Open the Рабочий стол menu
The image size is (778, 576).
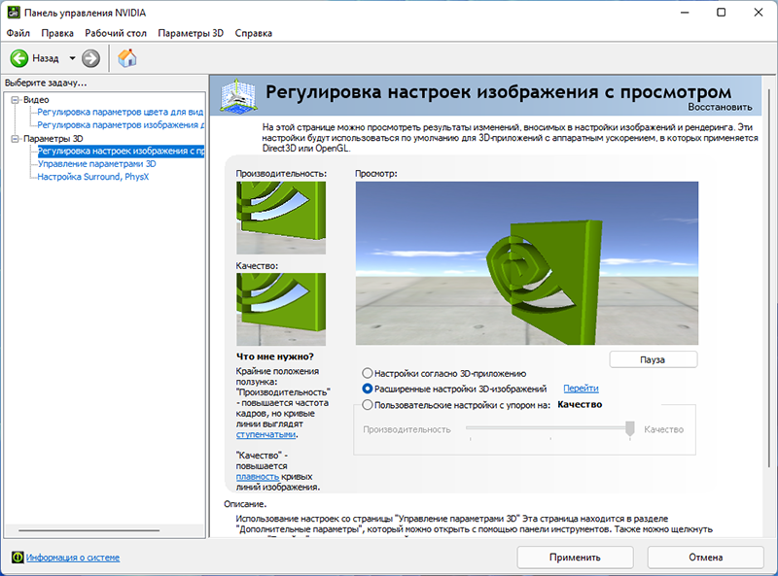coord(116,33)
